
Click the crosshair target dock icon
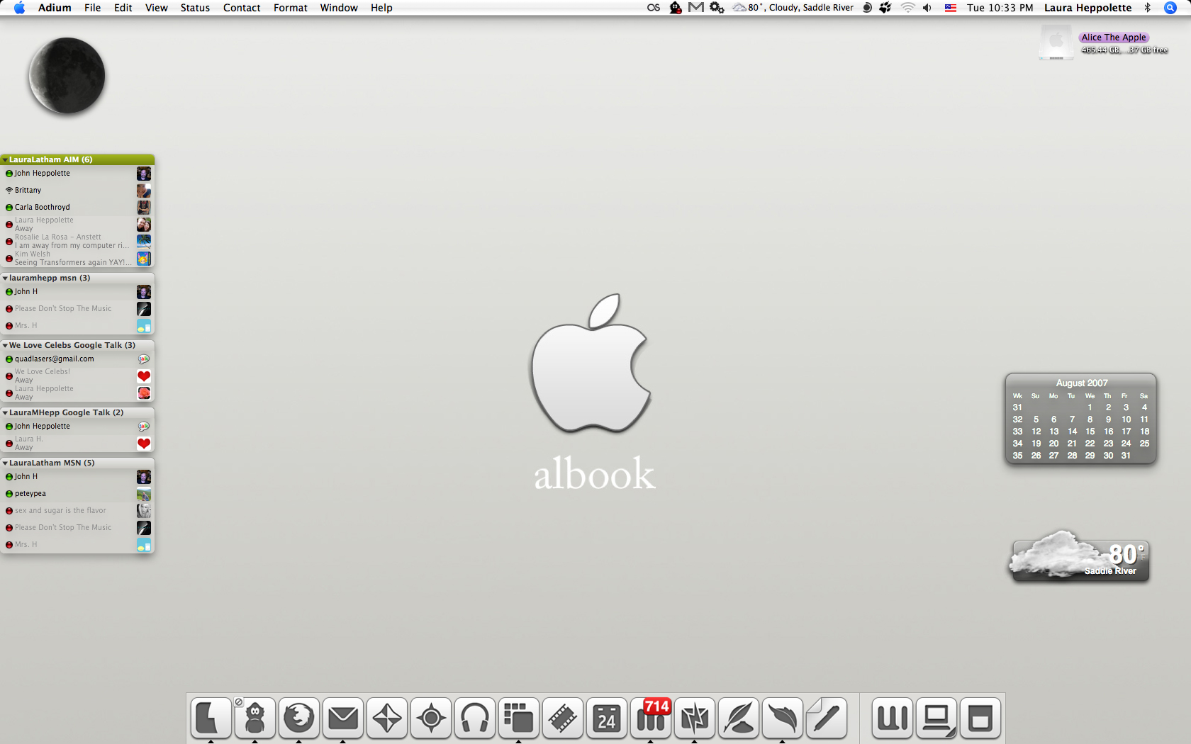431,718
